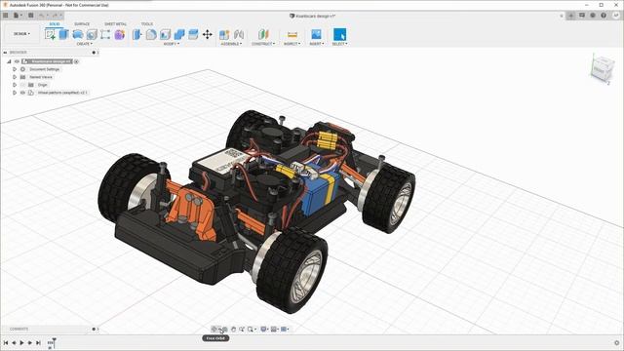Select the Insert Image icon
Screen dimensions: 624x351
316,35
